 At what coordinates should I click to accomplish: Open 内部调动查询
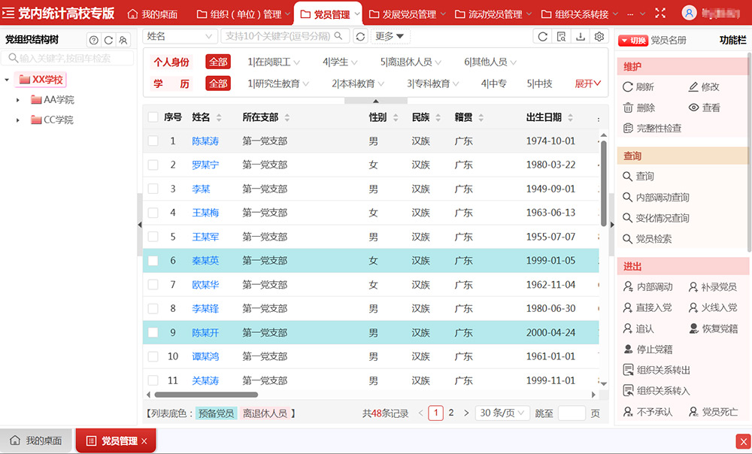click(x=656, y=197)
